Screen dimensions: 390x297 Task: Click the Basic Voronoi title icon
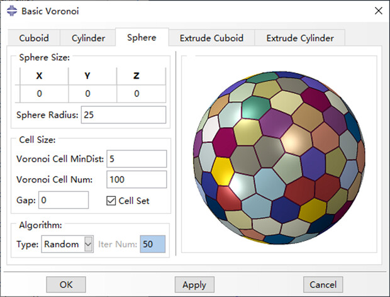coord(12,11)
